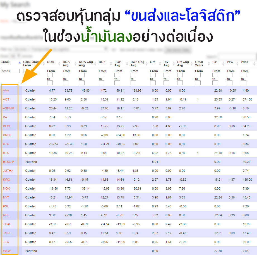Click the Div From filter box

153,75
